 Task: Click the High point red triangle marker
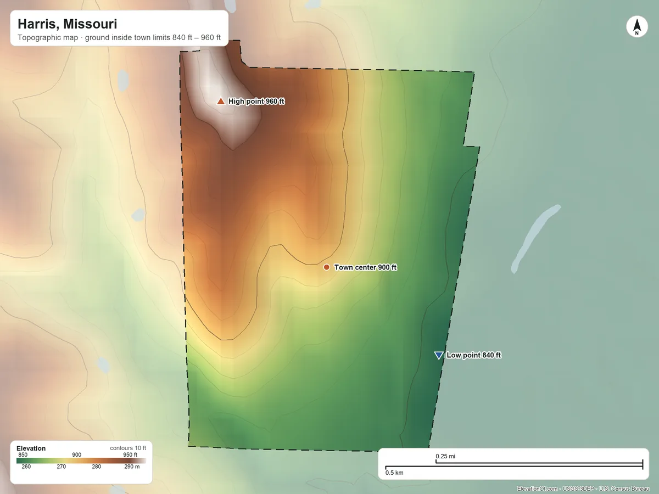coord(221,101)
